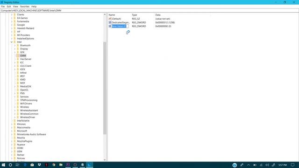Screen dimensions: 299x168
Task: Open the Windows Start menu
Action: 3,165
